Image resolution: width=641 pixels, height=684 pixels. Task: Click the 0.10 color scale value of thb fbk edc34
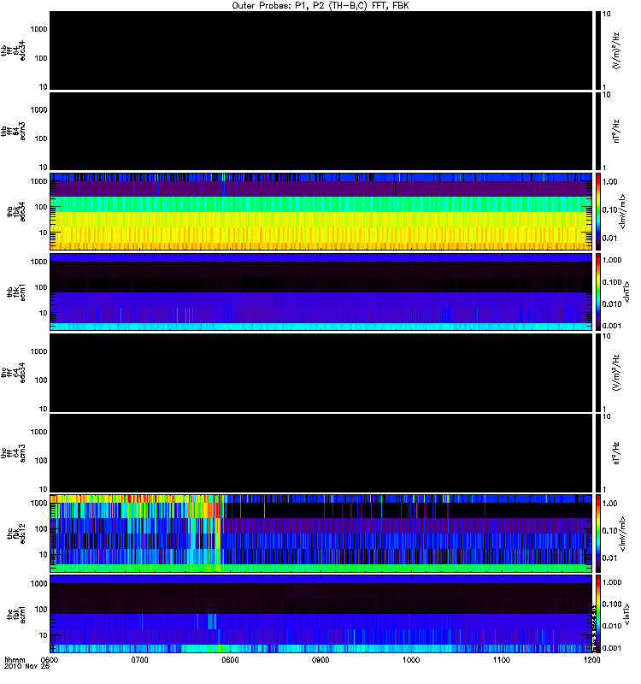tap(610, 210)
